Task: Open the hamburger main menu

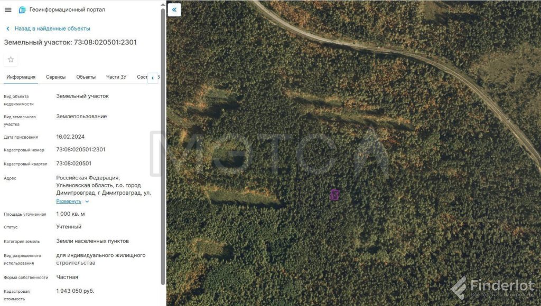Action: 8,10
